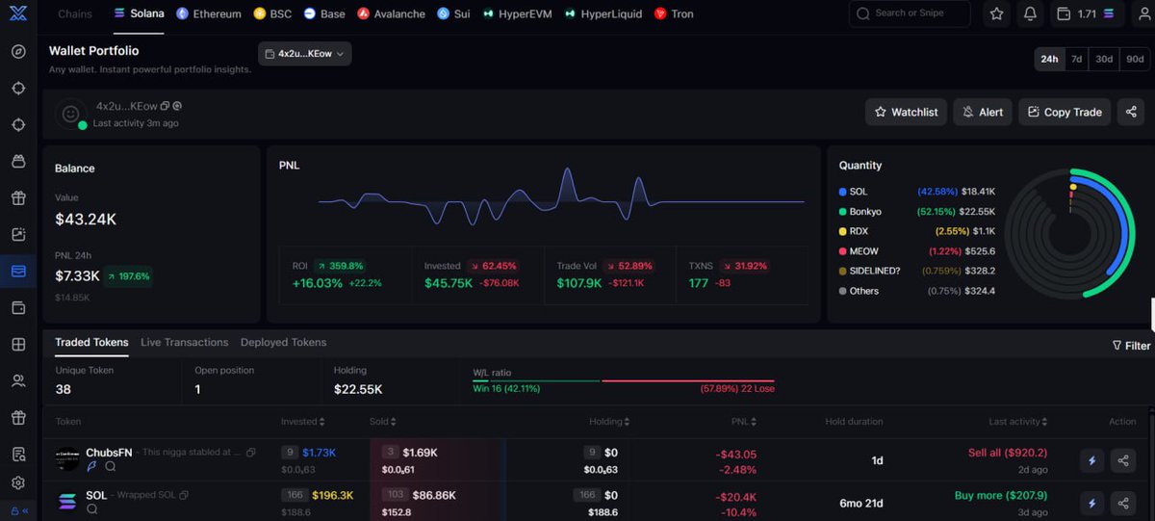The height and width of the screenshot is (521, 1155).
Task: Click the Alert button
Action: click(x=982, y=112)
